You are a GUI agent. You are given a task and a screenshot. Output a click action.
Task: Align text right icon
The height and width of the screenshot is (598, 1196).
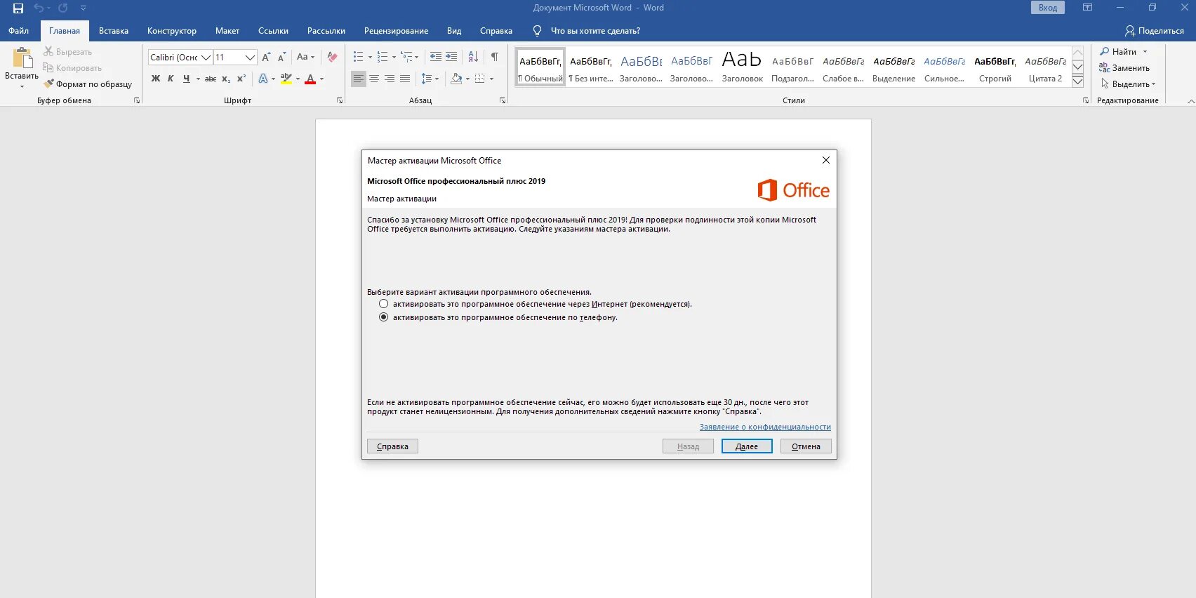[x=390, y=79]
